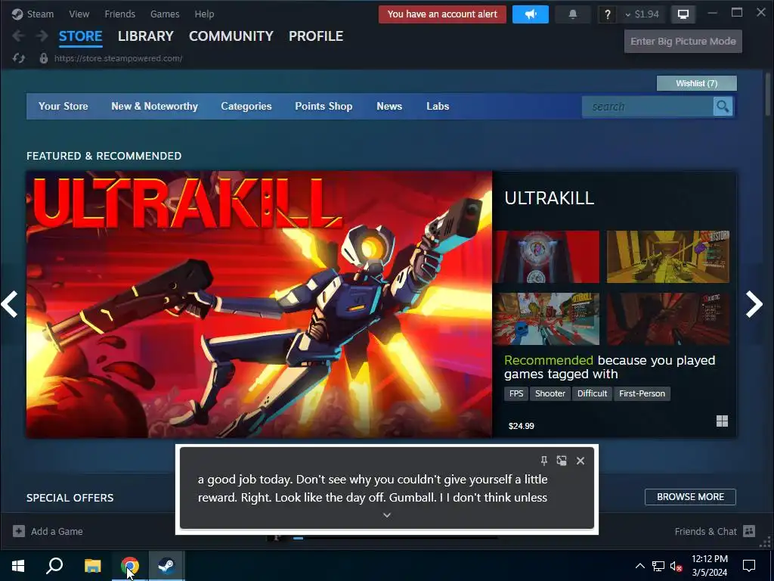Open Labs link in store nav
This screenshot has width=774, height=581.
coord(438,106)
